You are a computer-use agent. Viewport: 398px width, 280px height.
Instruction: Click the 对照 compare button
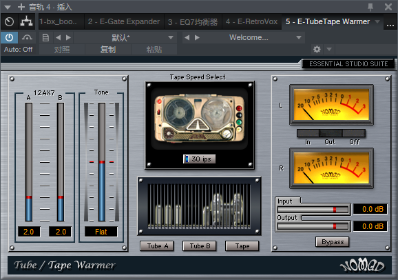pos(62,50)
